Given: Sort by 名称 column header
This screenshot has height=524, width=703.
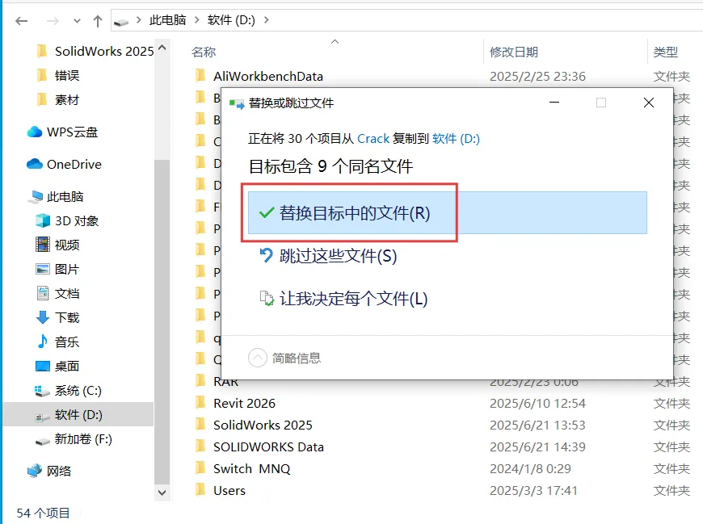Looking at the screenshot, I should [204, 52].
